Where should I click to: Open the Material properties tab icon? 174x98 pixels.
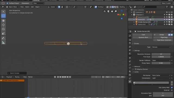[130, 71]
